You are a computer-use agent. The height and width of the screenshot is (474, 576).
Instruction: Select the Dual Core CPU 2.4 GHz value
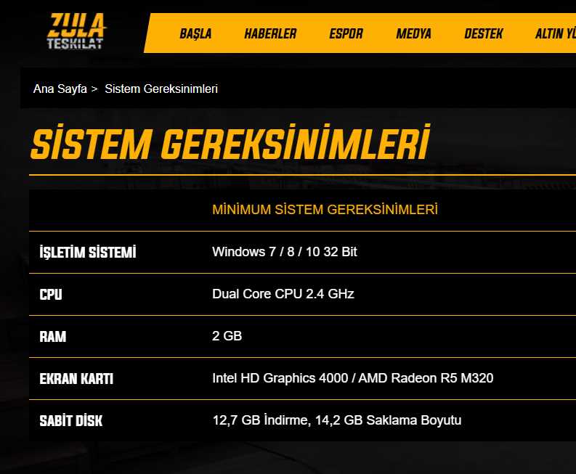click(283, 294)
